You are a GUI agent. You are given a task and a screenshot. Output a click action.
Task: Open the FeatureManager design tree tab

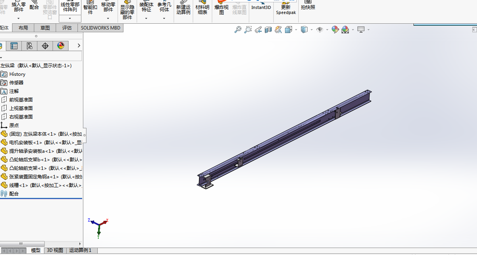tap(1, 46)
